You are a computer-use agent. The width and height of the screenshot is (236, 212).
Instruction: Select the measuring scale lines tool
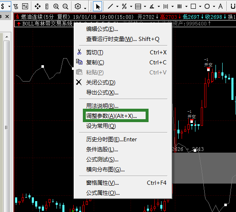click(166, 6)
